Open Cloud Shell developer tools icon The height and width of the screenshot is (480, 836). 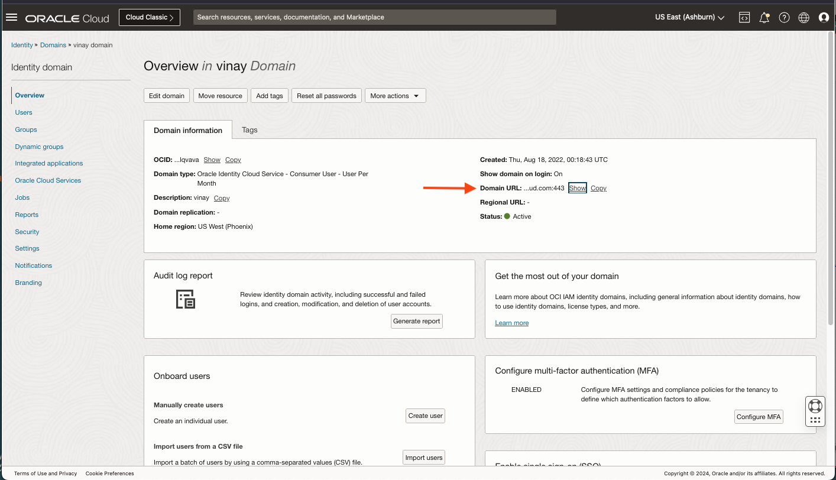[x=744, y=18]
